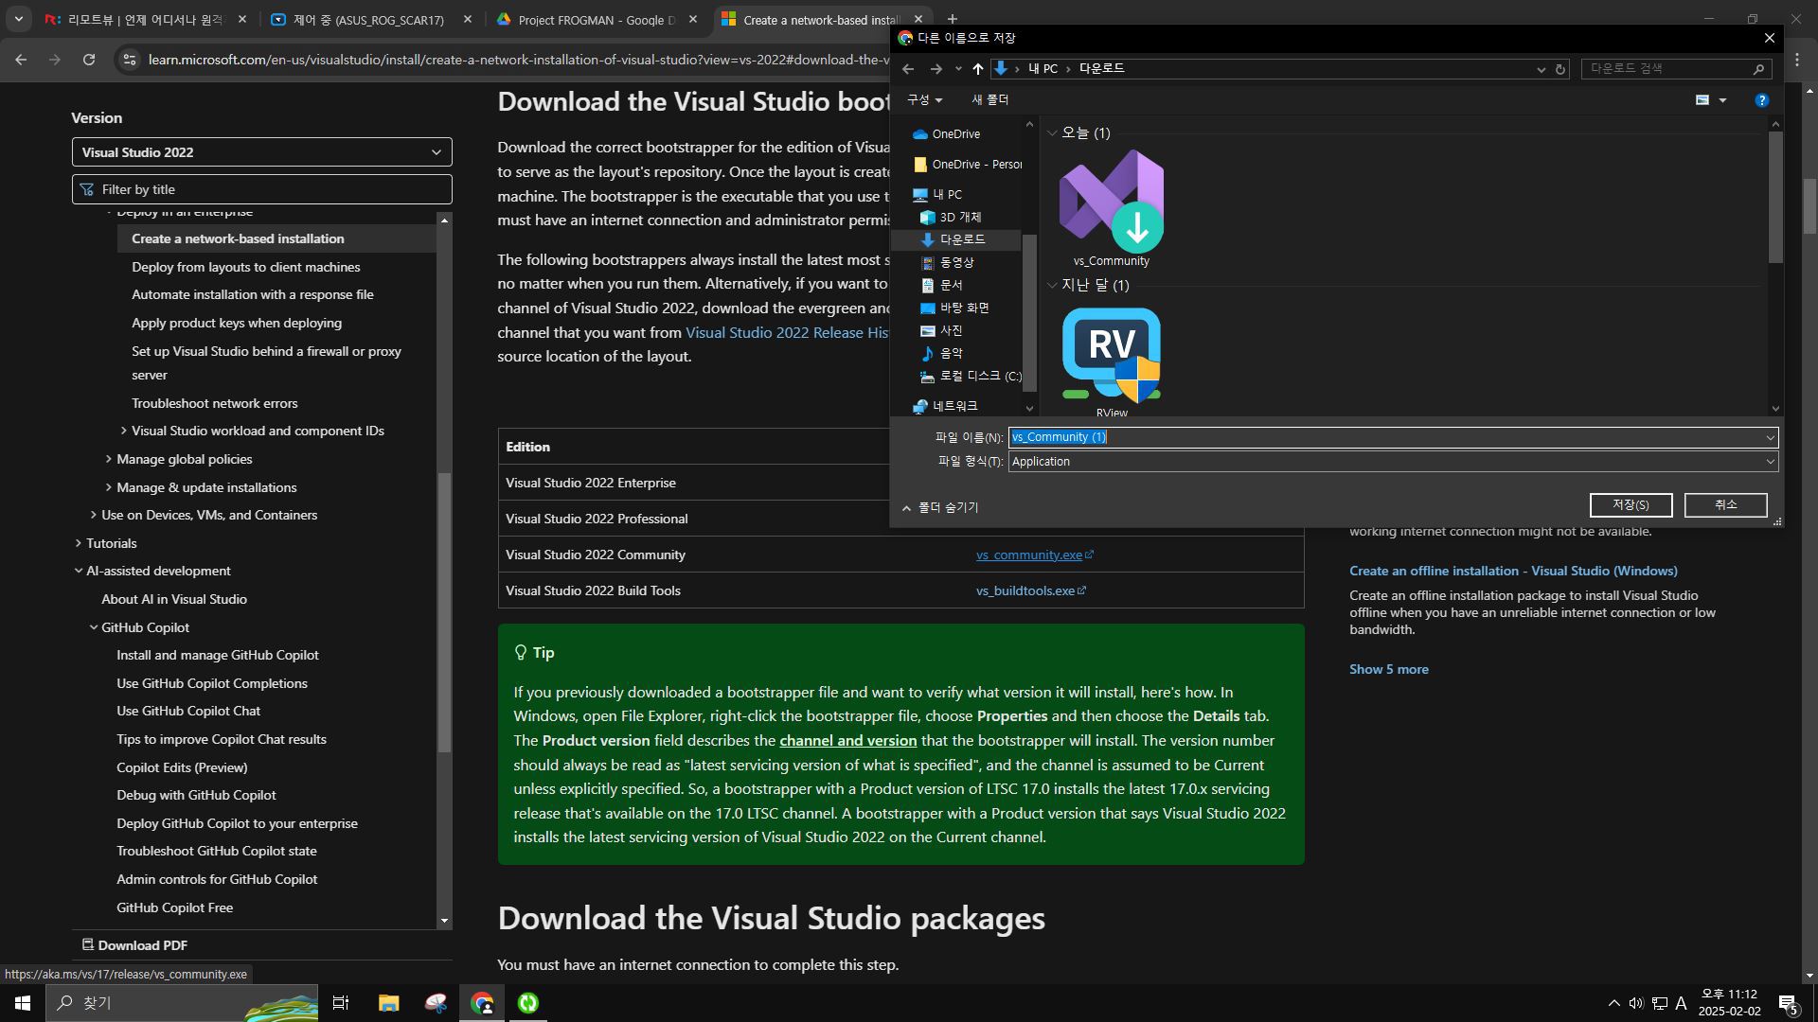Expand Manage global policies section
This screenshot has width=1818, height=1022.
[x=109, y=460]
